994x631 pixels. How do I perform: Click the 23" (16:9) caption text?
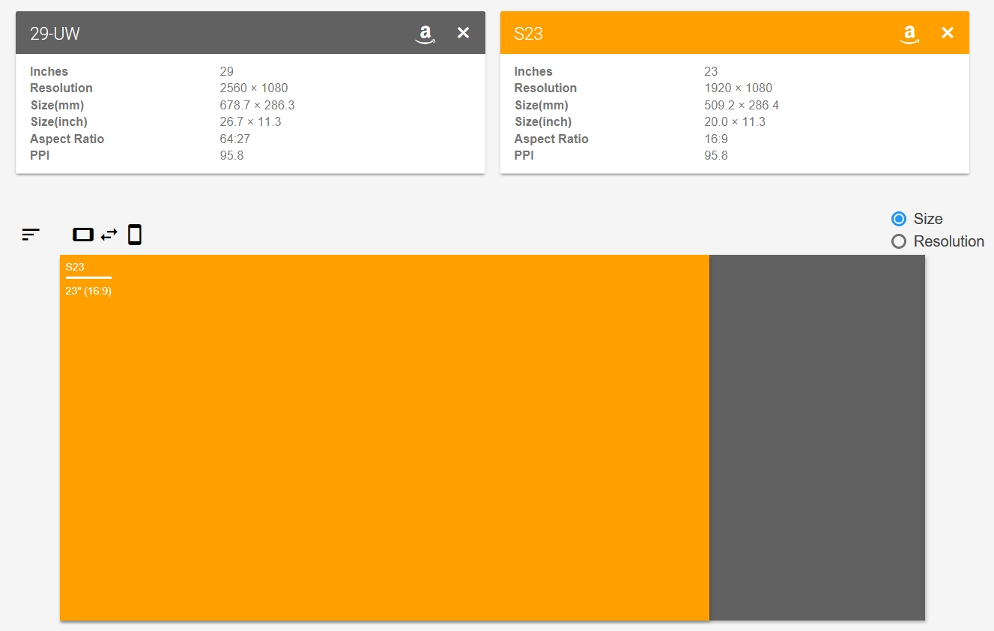tap(88, 292)
